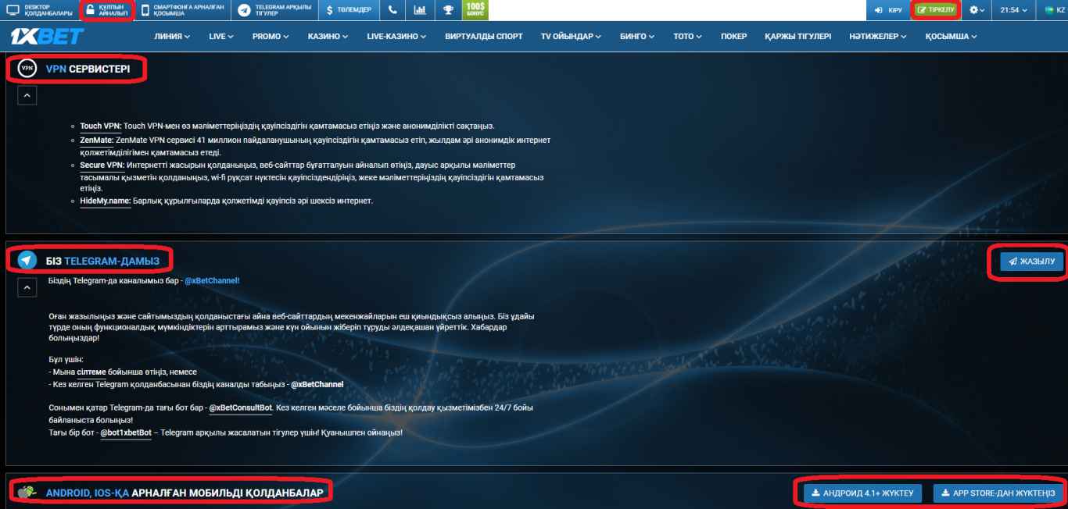Click the Telegram section icon
The height and width of the screenshot is (509, 1068).
point(27,260)
